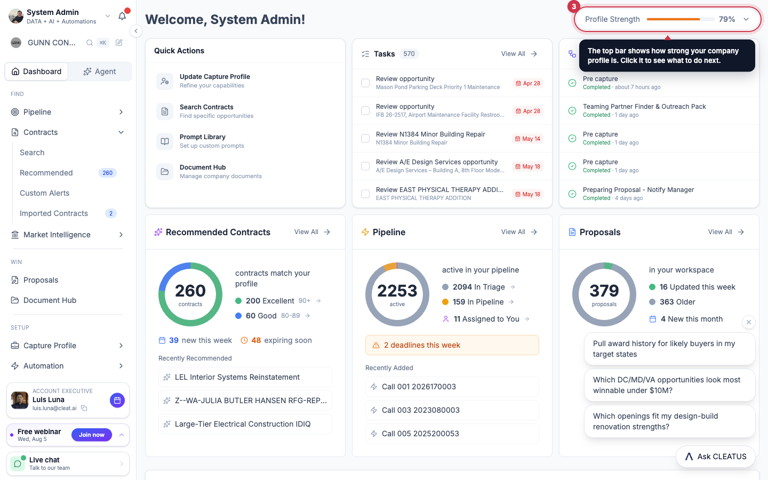Screen dimensions: 768x480
Task: Open Recommended contracts menu item
Action: [68, 173]
